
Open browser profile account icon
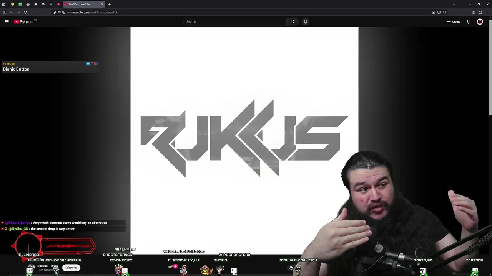(474, 12)
